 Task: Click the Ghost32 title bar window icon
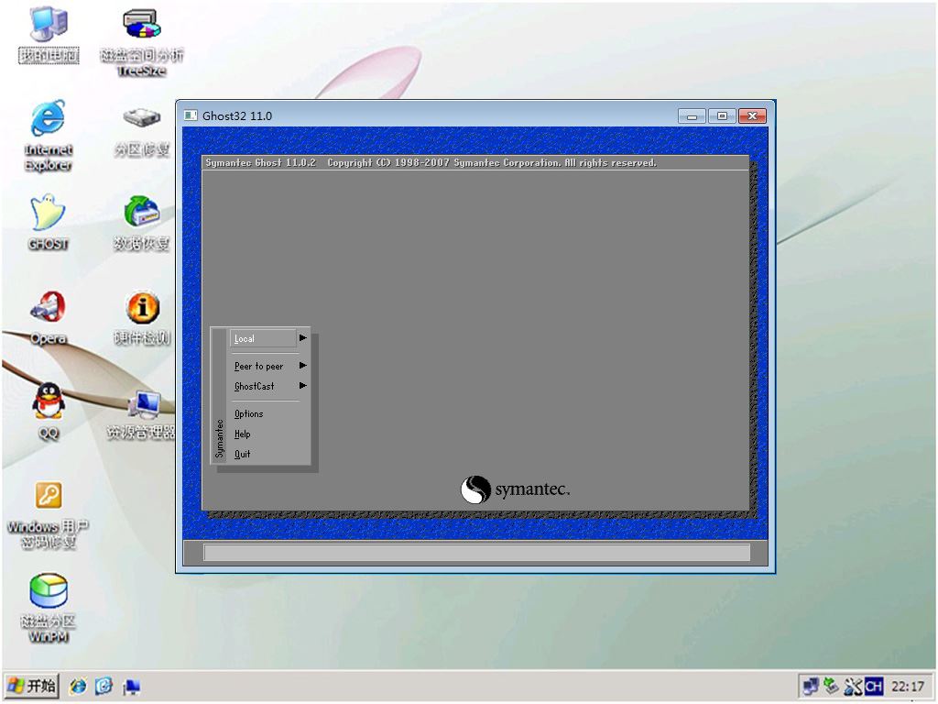(191, 115)
